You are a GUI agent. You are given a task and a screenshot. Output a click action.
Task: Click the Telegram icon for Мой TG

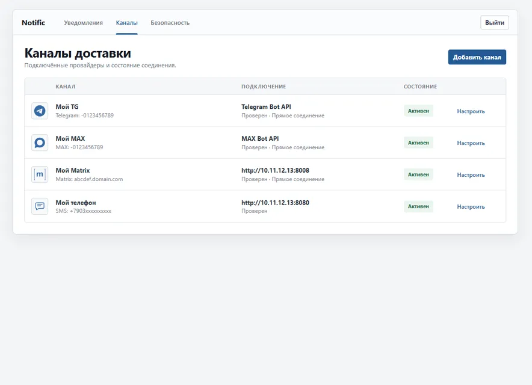pyautogui.click(x=40, y=111)
